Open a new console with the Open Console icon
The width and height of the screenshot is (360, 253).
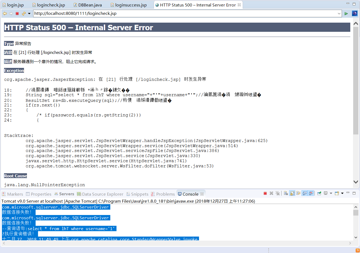[x=337, y=193]
